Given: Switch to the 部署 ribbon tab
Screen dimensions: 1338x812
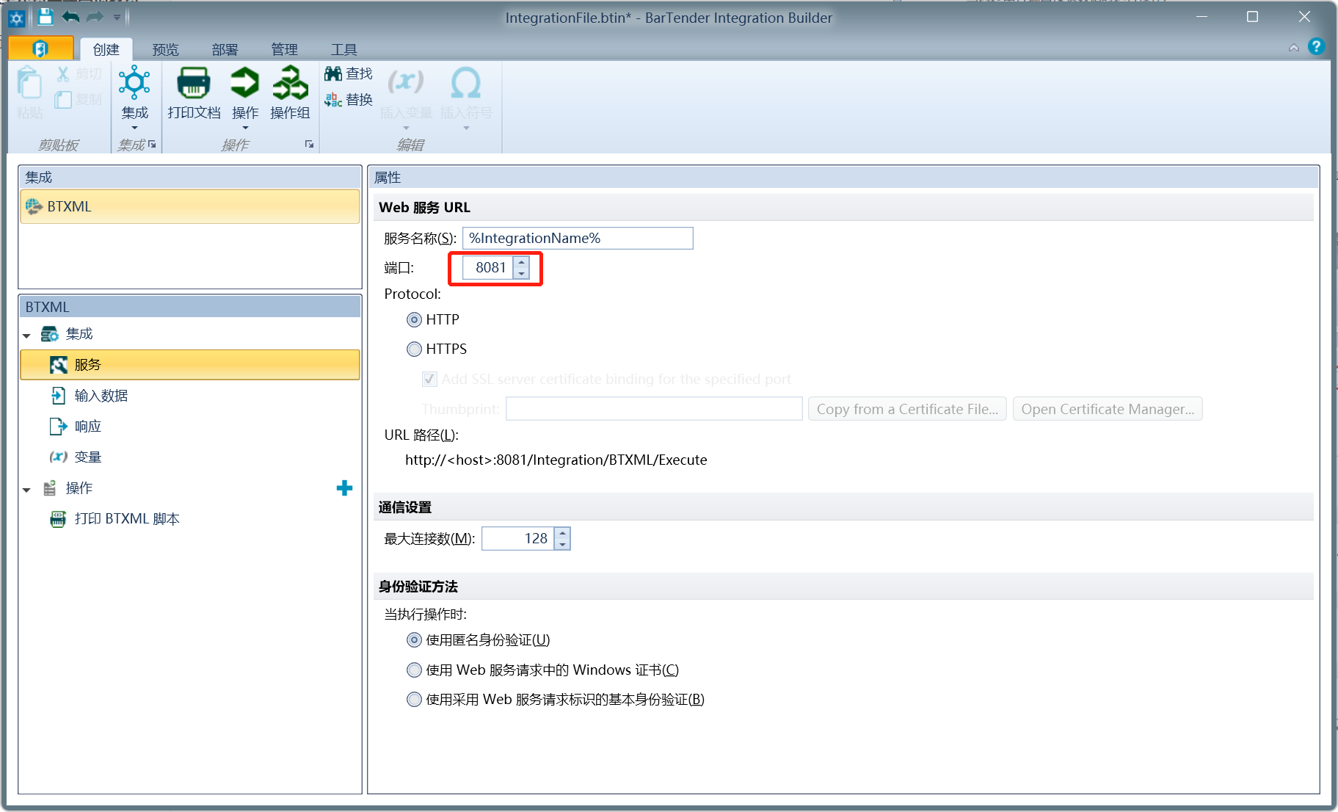Looking at the screenshot, I should pyautogui.click(x=225, y=49).
